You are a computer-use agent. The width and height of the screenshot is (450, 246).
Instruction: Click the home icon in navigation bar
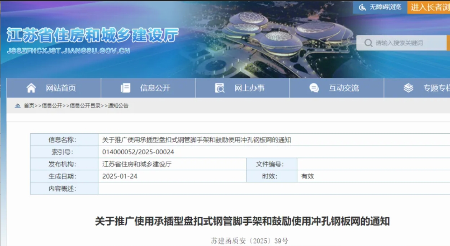coord(31,88)
